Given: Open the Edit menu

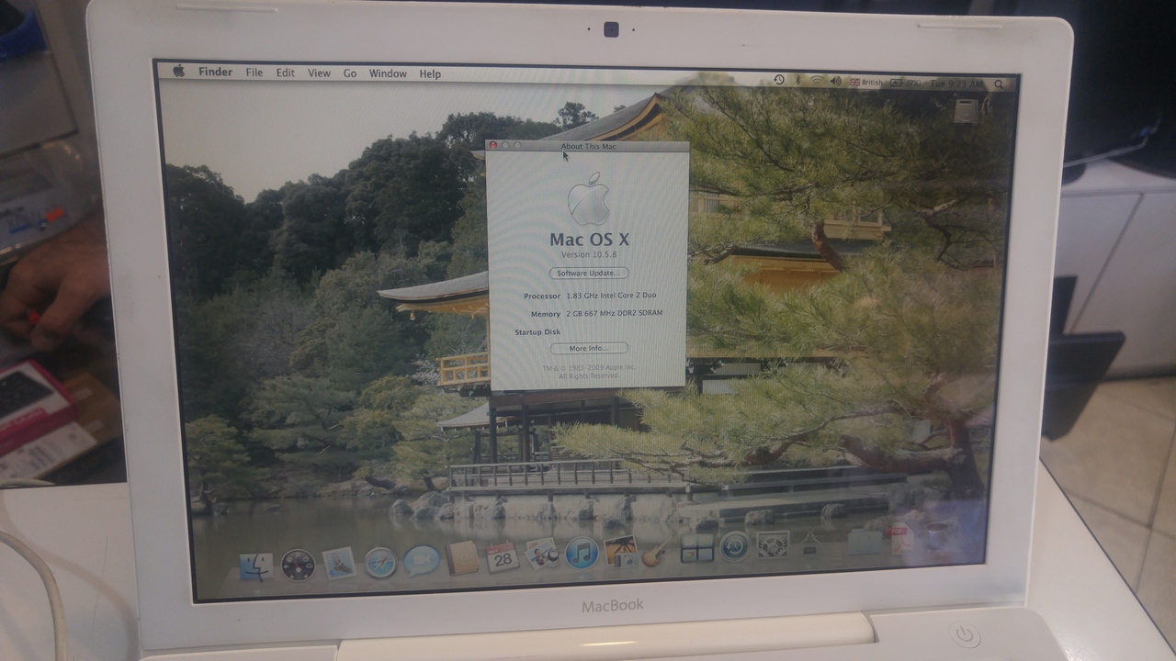Looking at the screenshot, I should tap(286, 73).
